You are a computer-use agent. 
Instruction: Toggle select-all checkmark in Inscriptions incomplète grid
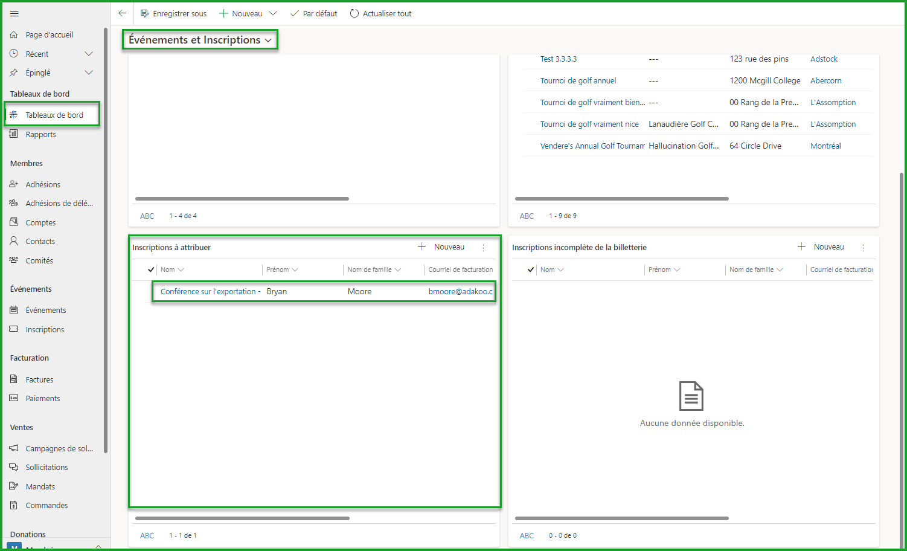(x=531, y=270)
